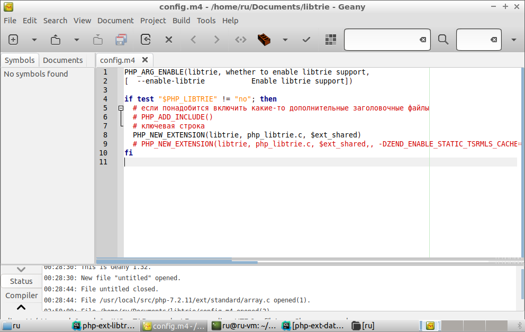Select the config.m4 editor tab
This screenshot has width=525, height=332.
[x=117, y=60]
